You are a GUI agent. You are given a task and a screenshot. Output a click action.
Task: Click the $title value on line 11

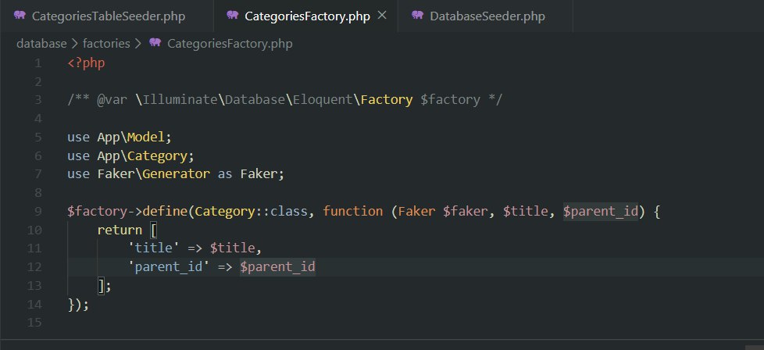click(x=233, y=248)
